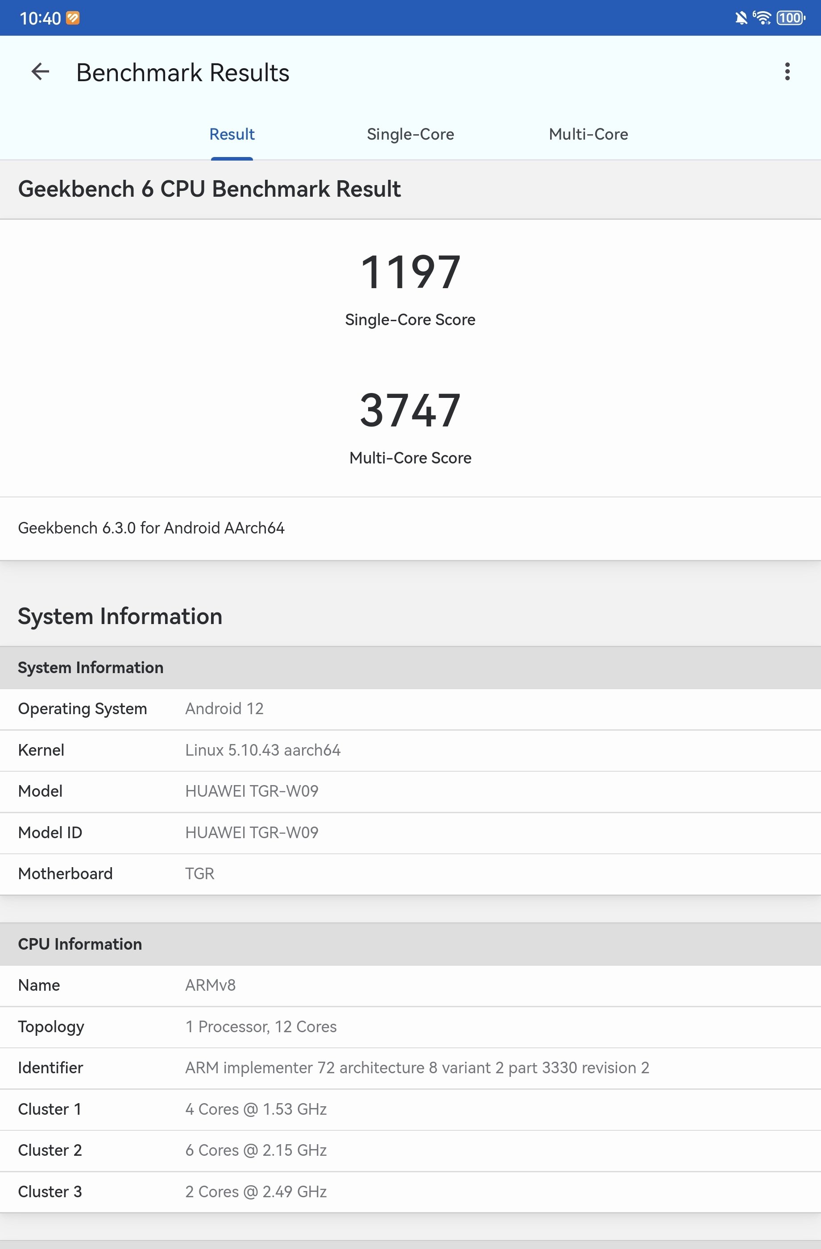Switch to the Single-Core tab

pos(410,134)
